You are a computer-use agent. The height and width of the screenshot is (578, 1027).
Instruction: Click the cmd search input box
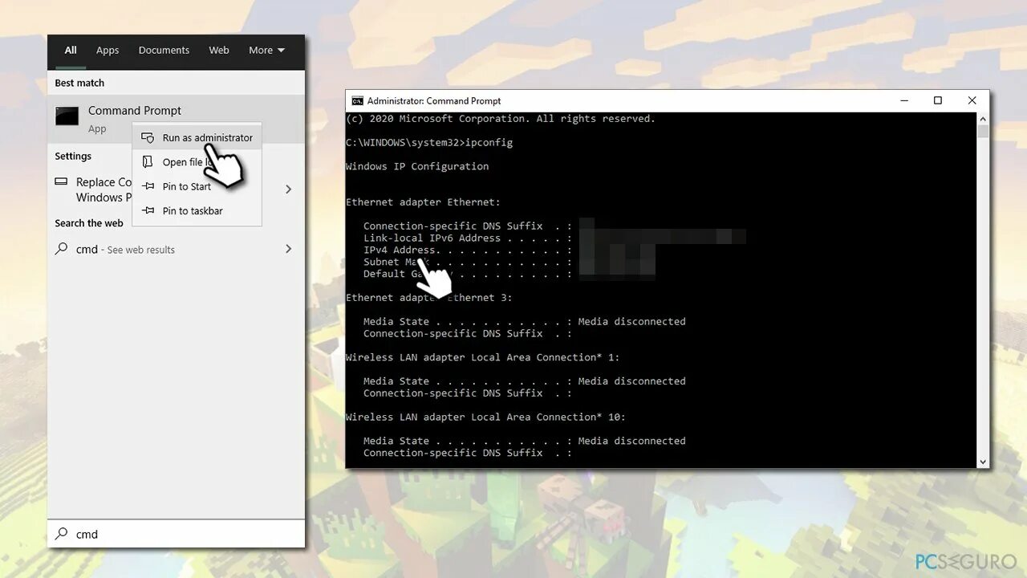coord(176,534)
